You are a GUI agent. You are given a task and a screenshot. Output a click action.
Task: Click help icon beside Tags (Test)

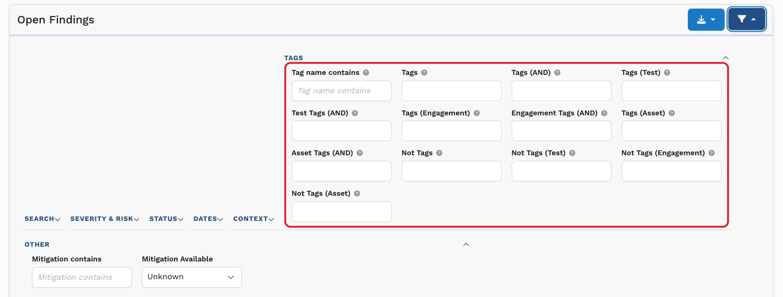point(667,73)
